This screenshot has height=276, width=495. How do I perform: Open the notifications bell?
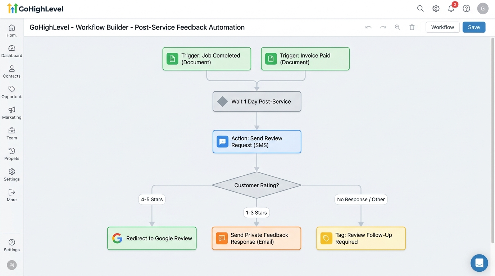[451, 9]
